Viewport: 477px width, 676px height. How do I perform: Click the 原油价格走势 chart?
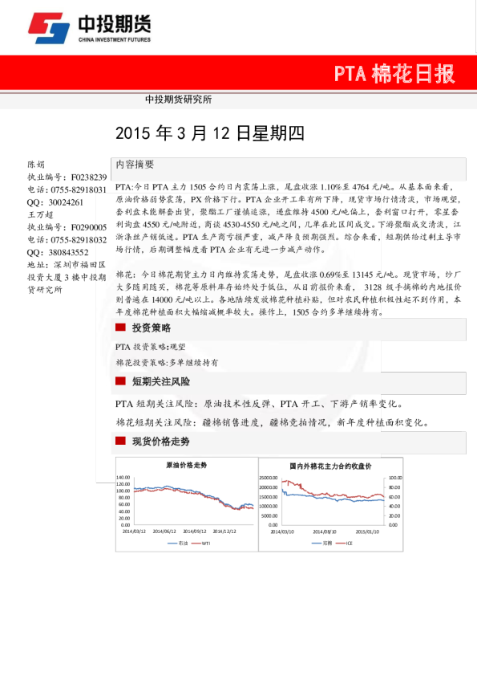(187, 504)
